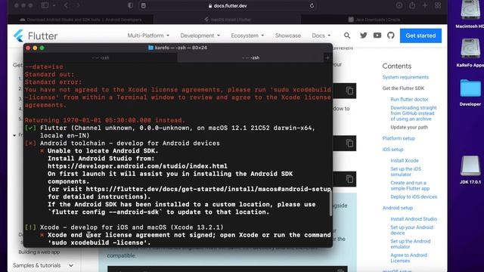Open Building a web app in left sidebar
The width and height of the screenshot is (484, 272).
(39, 252)
